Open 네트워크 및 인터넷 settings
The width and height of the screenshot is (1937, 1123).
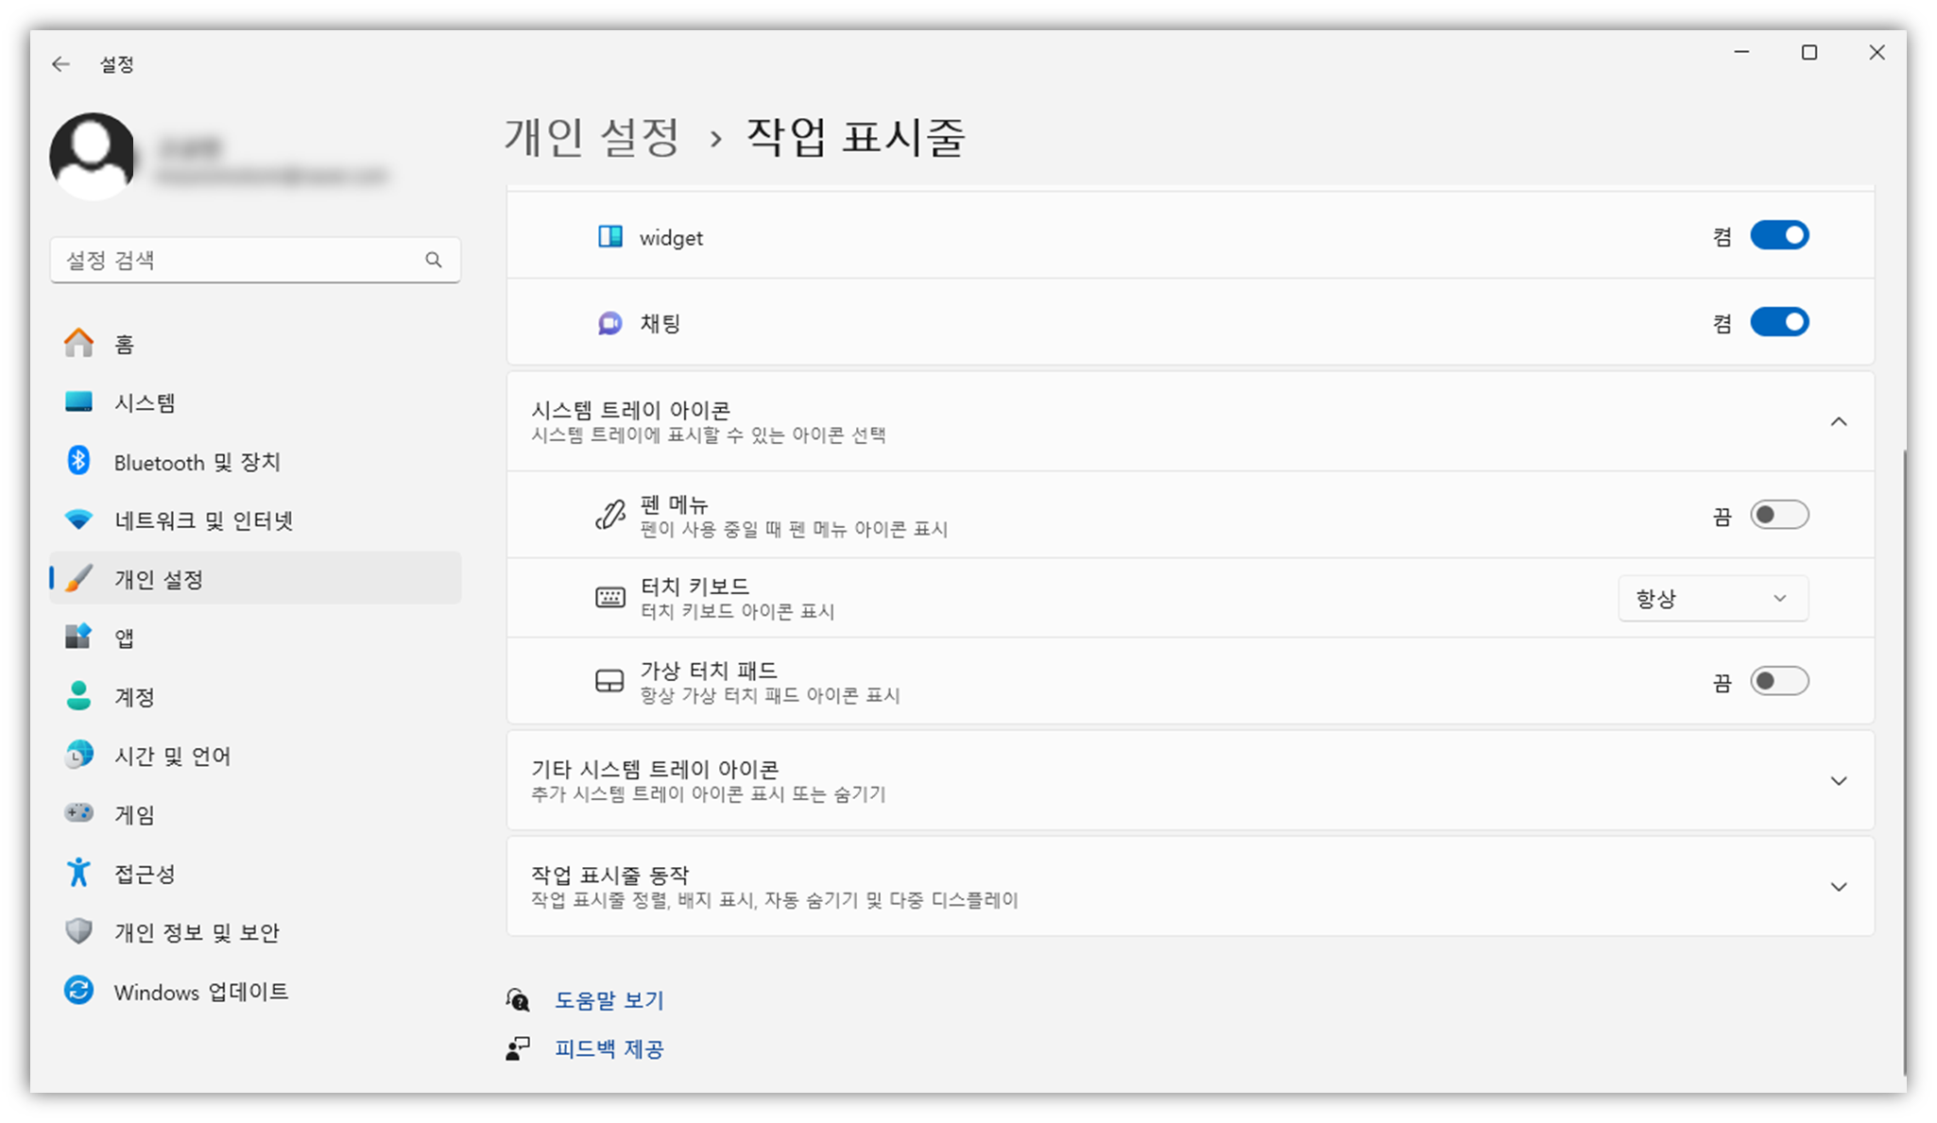point(204,519)
